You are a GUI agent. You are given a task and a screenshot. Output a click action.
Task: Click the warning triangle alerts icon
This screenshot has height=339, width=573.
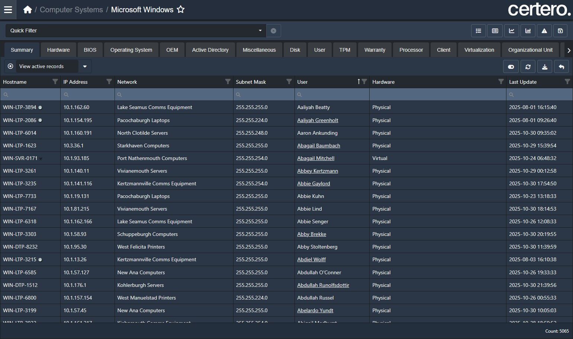point(544,31)
